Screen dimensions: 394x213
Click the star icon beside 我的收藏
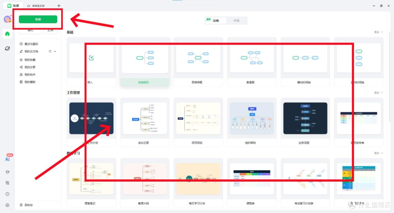coord(21,60)
